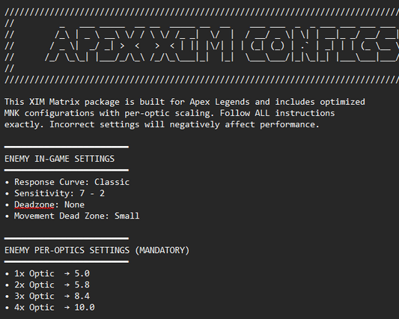Click the 'ENEMY PER-OPTICS SETTINGS (MANDATORY)' heading

coord(97,250)
